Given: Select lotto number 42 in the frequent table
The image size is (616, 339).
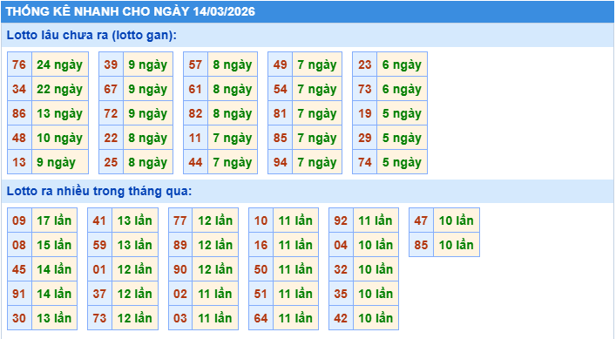Looking at the screenshot, I should pyautogui.click(x=341, y=318).
